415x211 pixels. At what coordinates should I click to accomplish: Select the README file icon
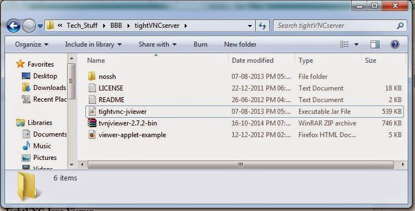(x=92, y=99)
